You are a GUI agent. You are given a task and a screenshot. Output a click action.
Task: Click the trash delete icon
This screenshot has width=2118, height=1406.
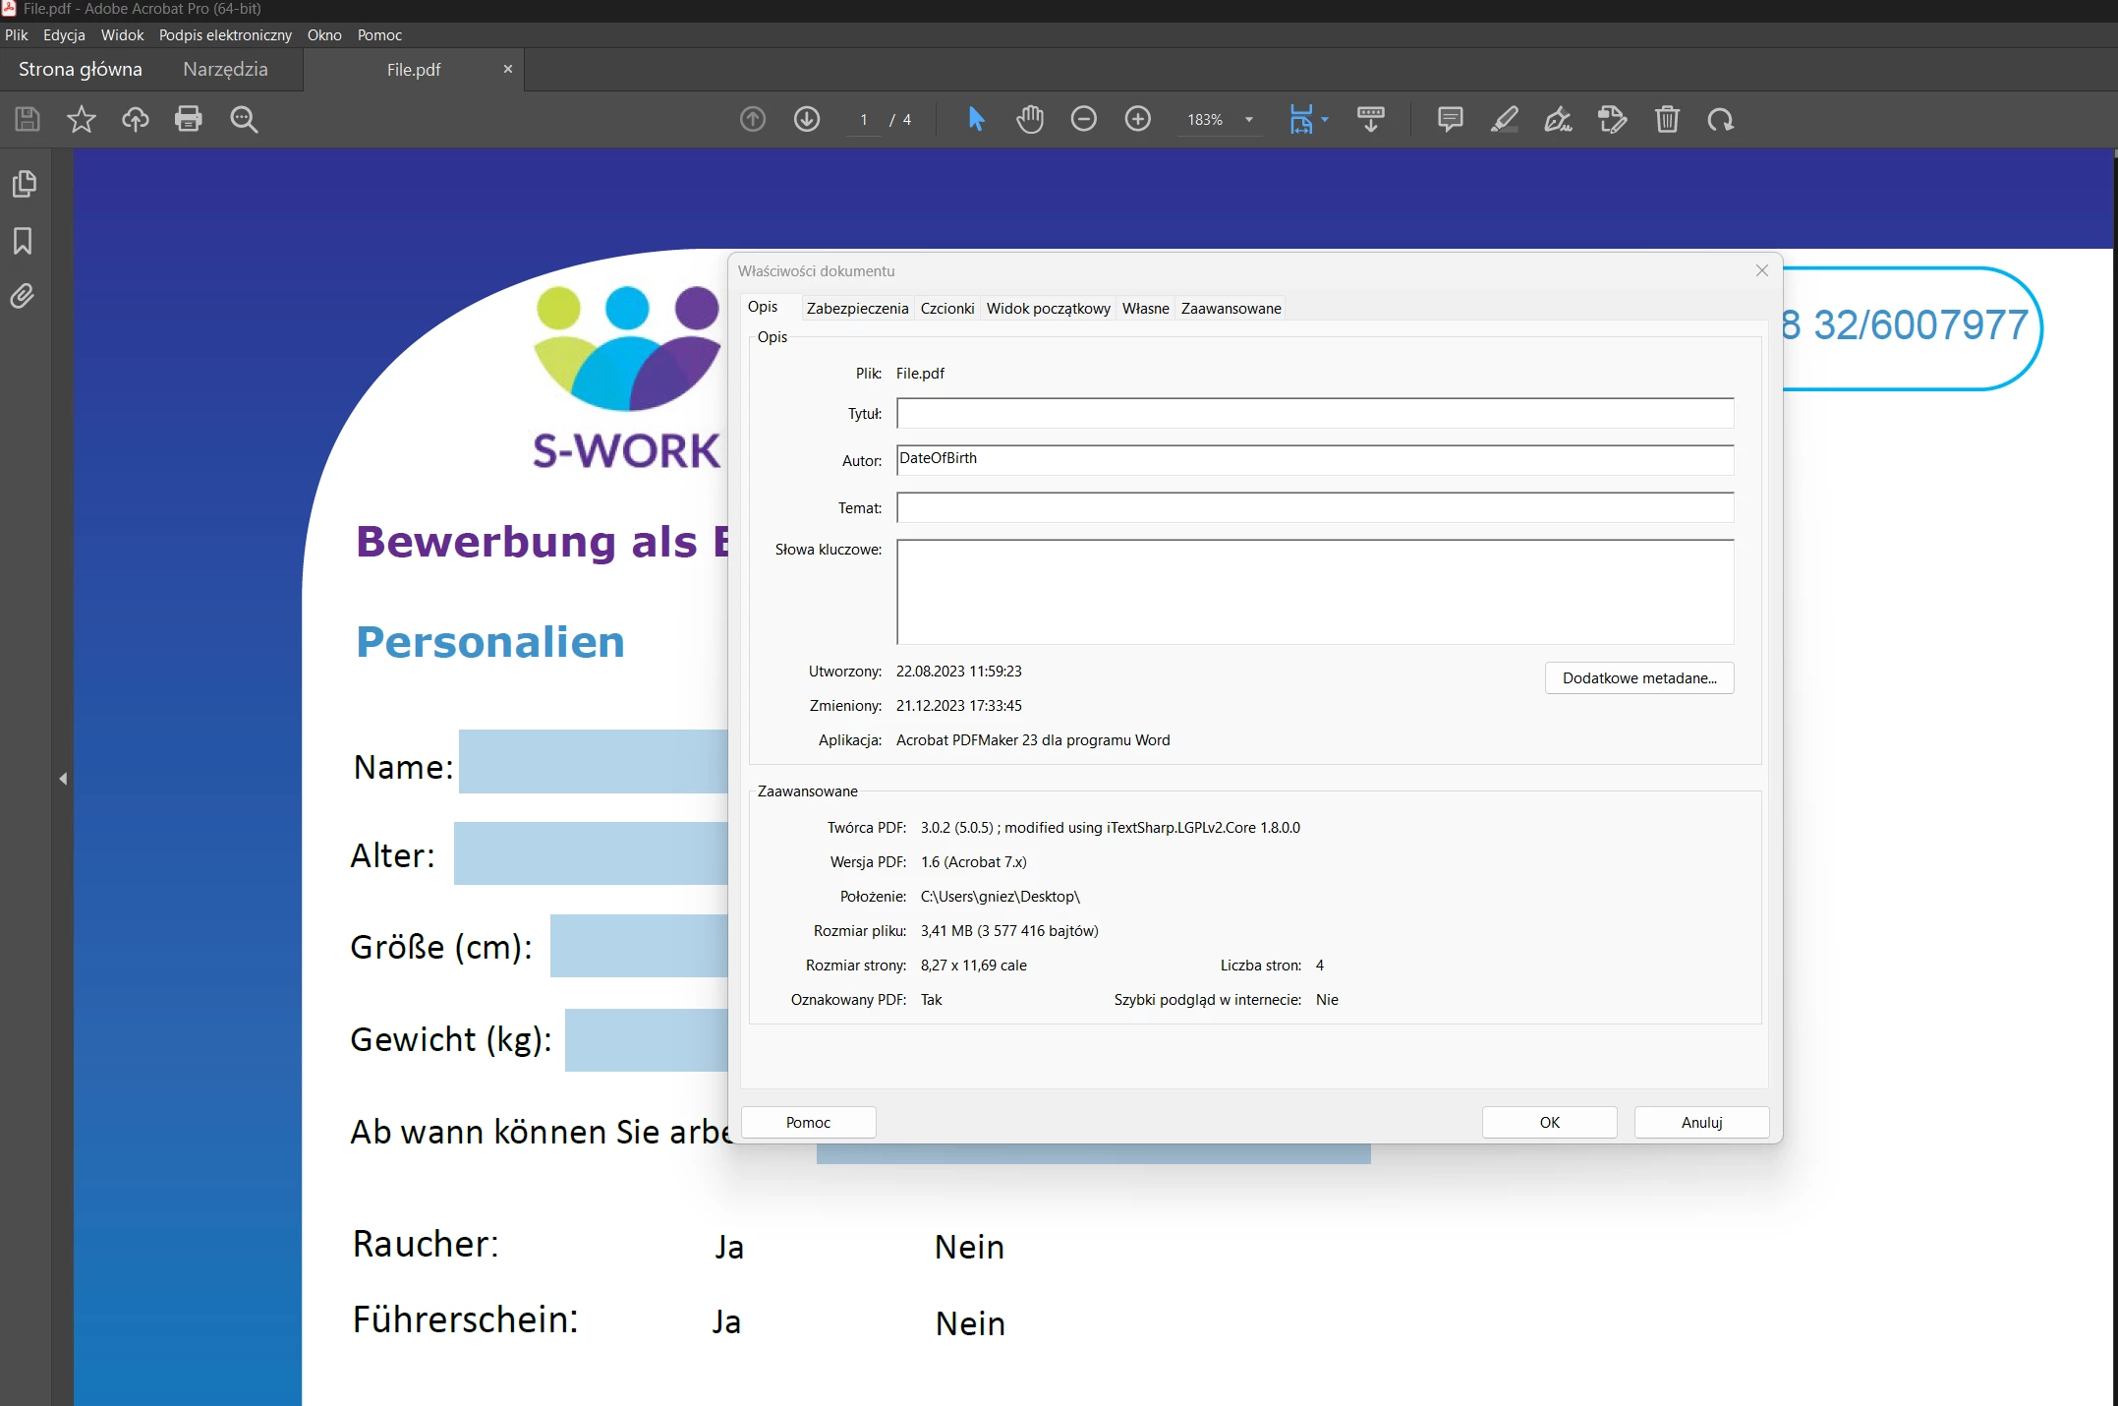pyautogui.click(x=1667, y=119)
